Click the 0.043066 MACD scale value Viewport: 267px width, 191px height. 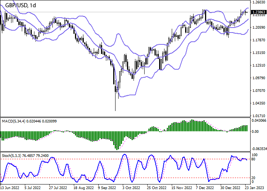[258, 121]
